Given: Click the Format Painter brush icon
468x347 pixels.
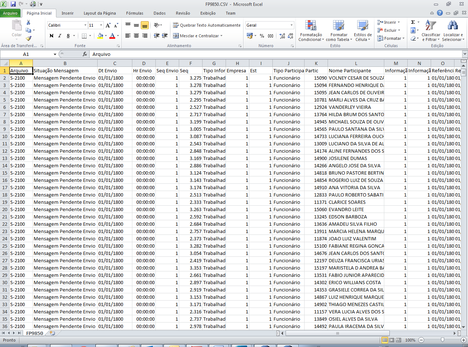Looking at the screenshot, I should point(29,38).
